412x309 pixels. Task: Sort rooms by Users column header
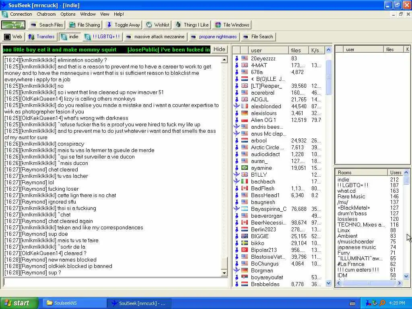[396, 172]
